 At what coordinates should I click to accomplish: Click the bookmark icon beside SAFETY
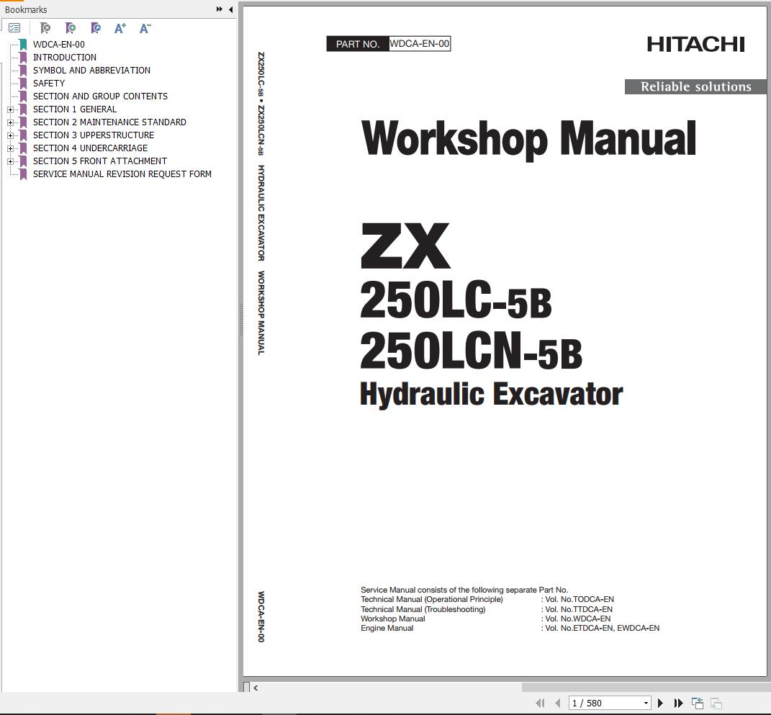(23, 83)
